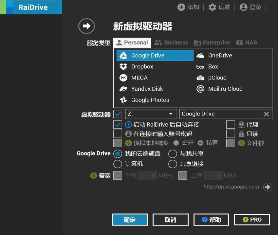The width and height of the screenshot is (278, 235).
Task: Click the dollar icon beside 带宽
Action: tap(94, 175)
